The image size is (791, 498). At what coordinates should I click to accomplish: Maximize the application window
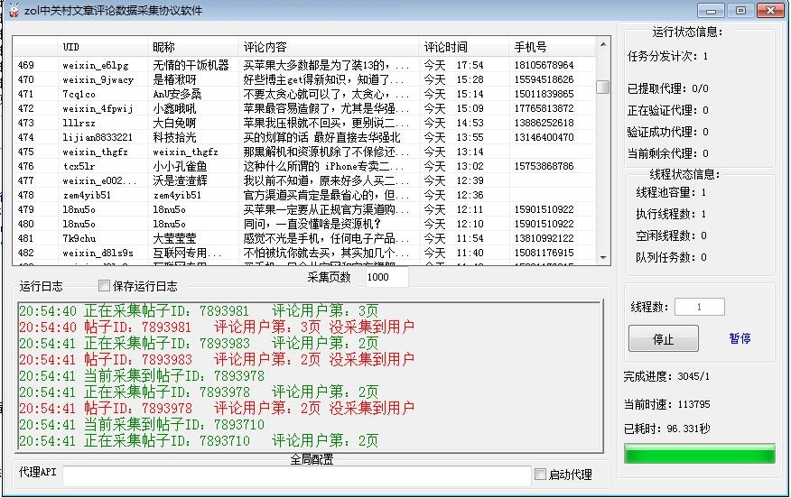point(740,10)
